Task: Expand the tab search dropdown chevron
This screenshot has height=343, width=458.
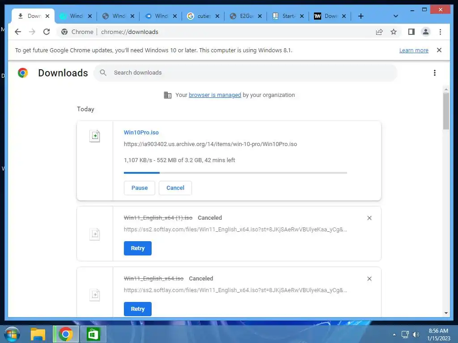Action: 395,16
